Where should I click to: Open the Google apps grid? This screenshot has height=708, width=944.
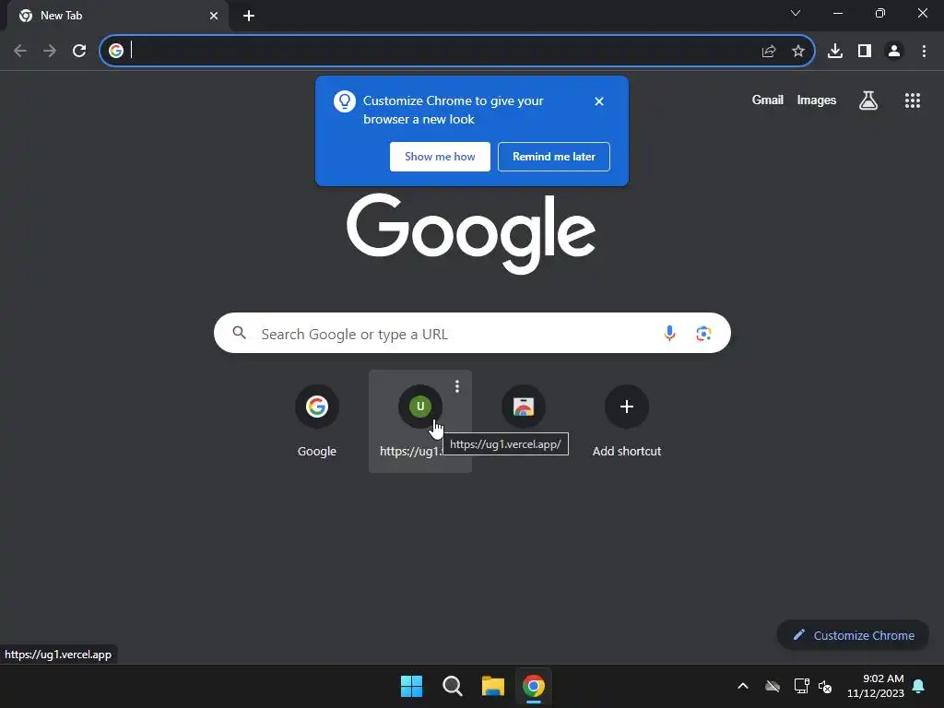913,100
